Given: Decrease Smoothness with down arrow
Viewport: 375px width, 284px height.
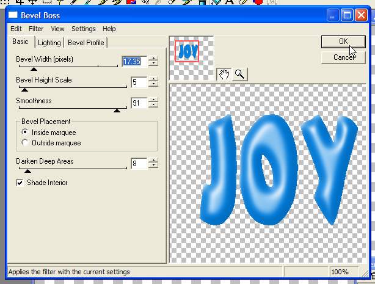Looking at the screenshot, I should [x=153, y=106].
